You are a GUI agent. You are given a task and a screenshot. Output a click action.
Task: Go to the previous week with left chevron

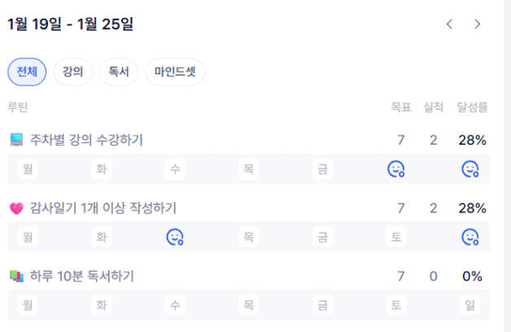tap(449, 24)
